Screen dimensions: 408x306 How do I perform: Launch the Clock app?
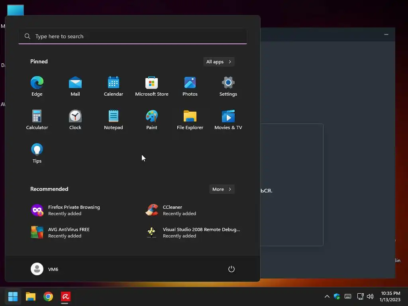tap(75, 120)
